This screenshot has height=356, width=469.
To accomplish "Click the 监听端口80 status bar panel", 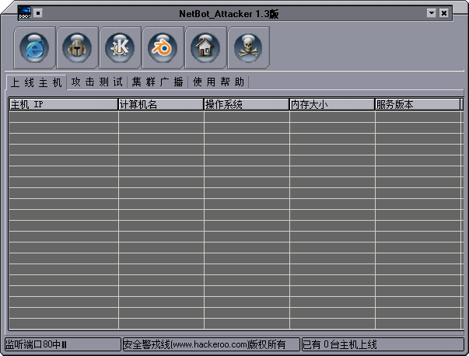I will 61,344.
